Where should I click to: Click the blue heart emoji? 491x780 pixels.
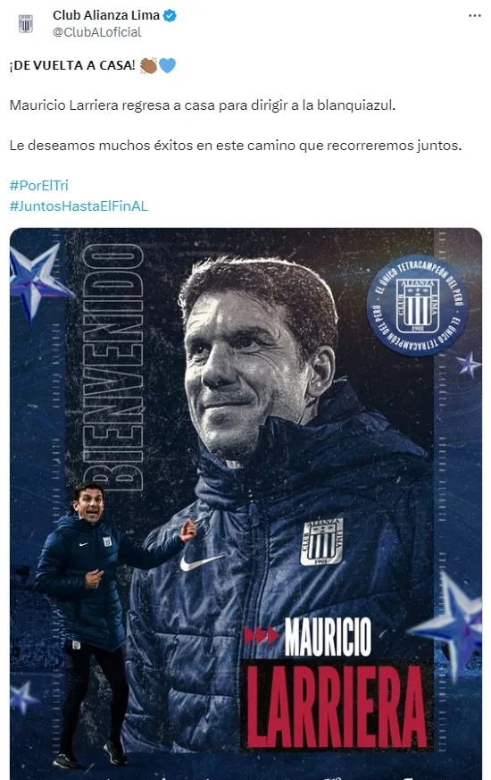tap(168, 65)
